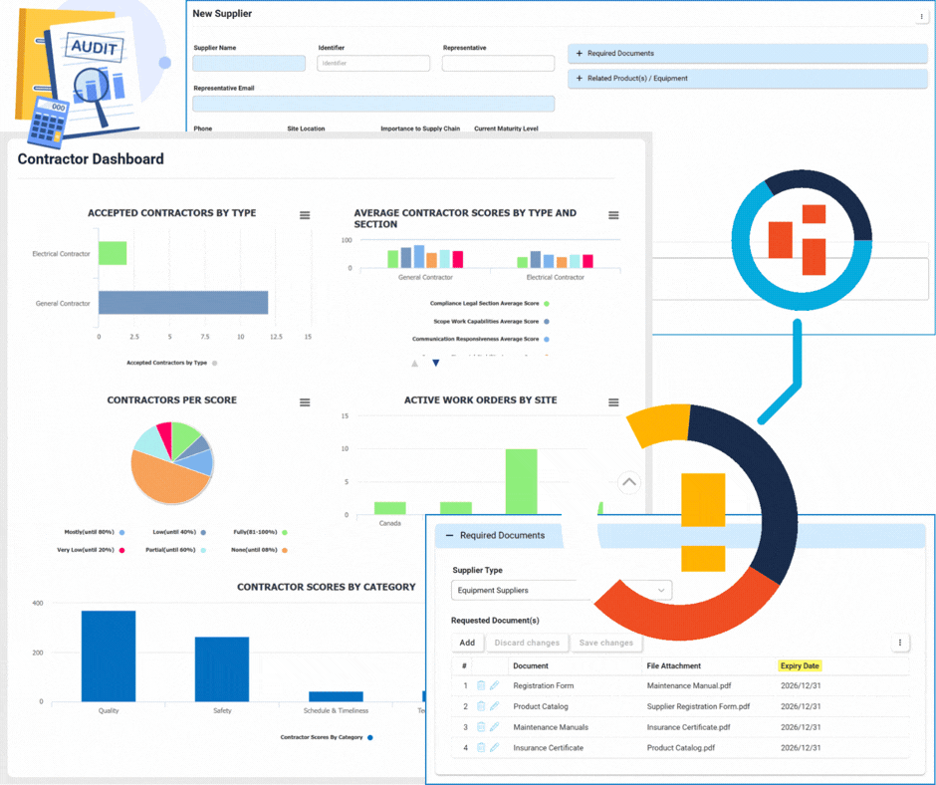
Task: Click the Representative Email input field
Action: pyautogui.click(x=373, y=104)
